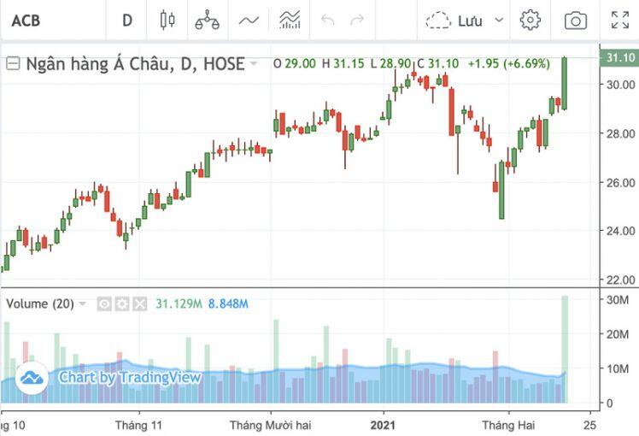Select the D daily interval button

(127, 20)
